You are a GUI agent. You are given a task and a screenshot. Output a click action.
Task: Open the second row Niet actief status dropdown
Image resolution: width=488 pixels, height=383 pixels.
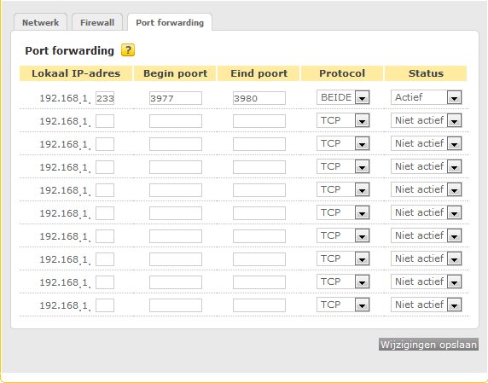[426, 120]
